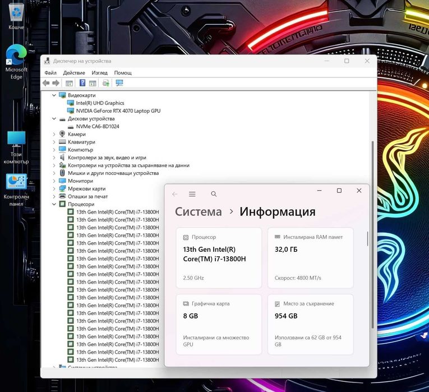Click the Forward arrow in Device Manager toolbar
The image size is (429, 392).
[x=56, y=83]
